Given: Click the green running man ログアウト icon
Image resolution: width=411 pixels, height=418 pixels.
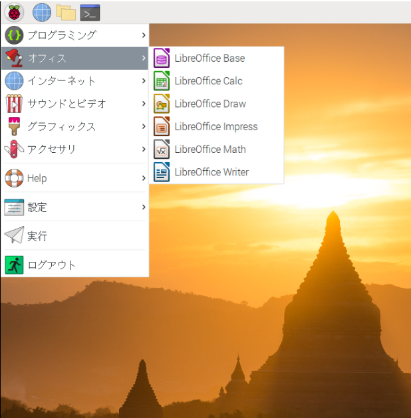Looking at the screenshot, I should tap(14, 265).
